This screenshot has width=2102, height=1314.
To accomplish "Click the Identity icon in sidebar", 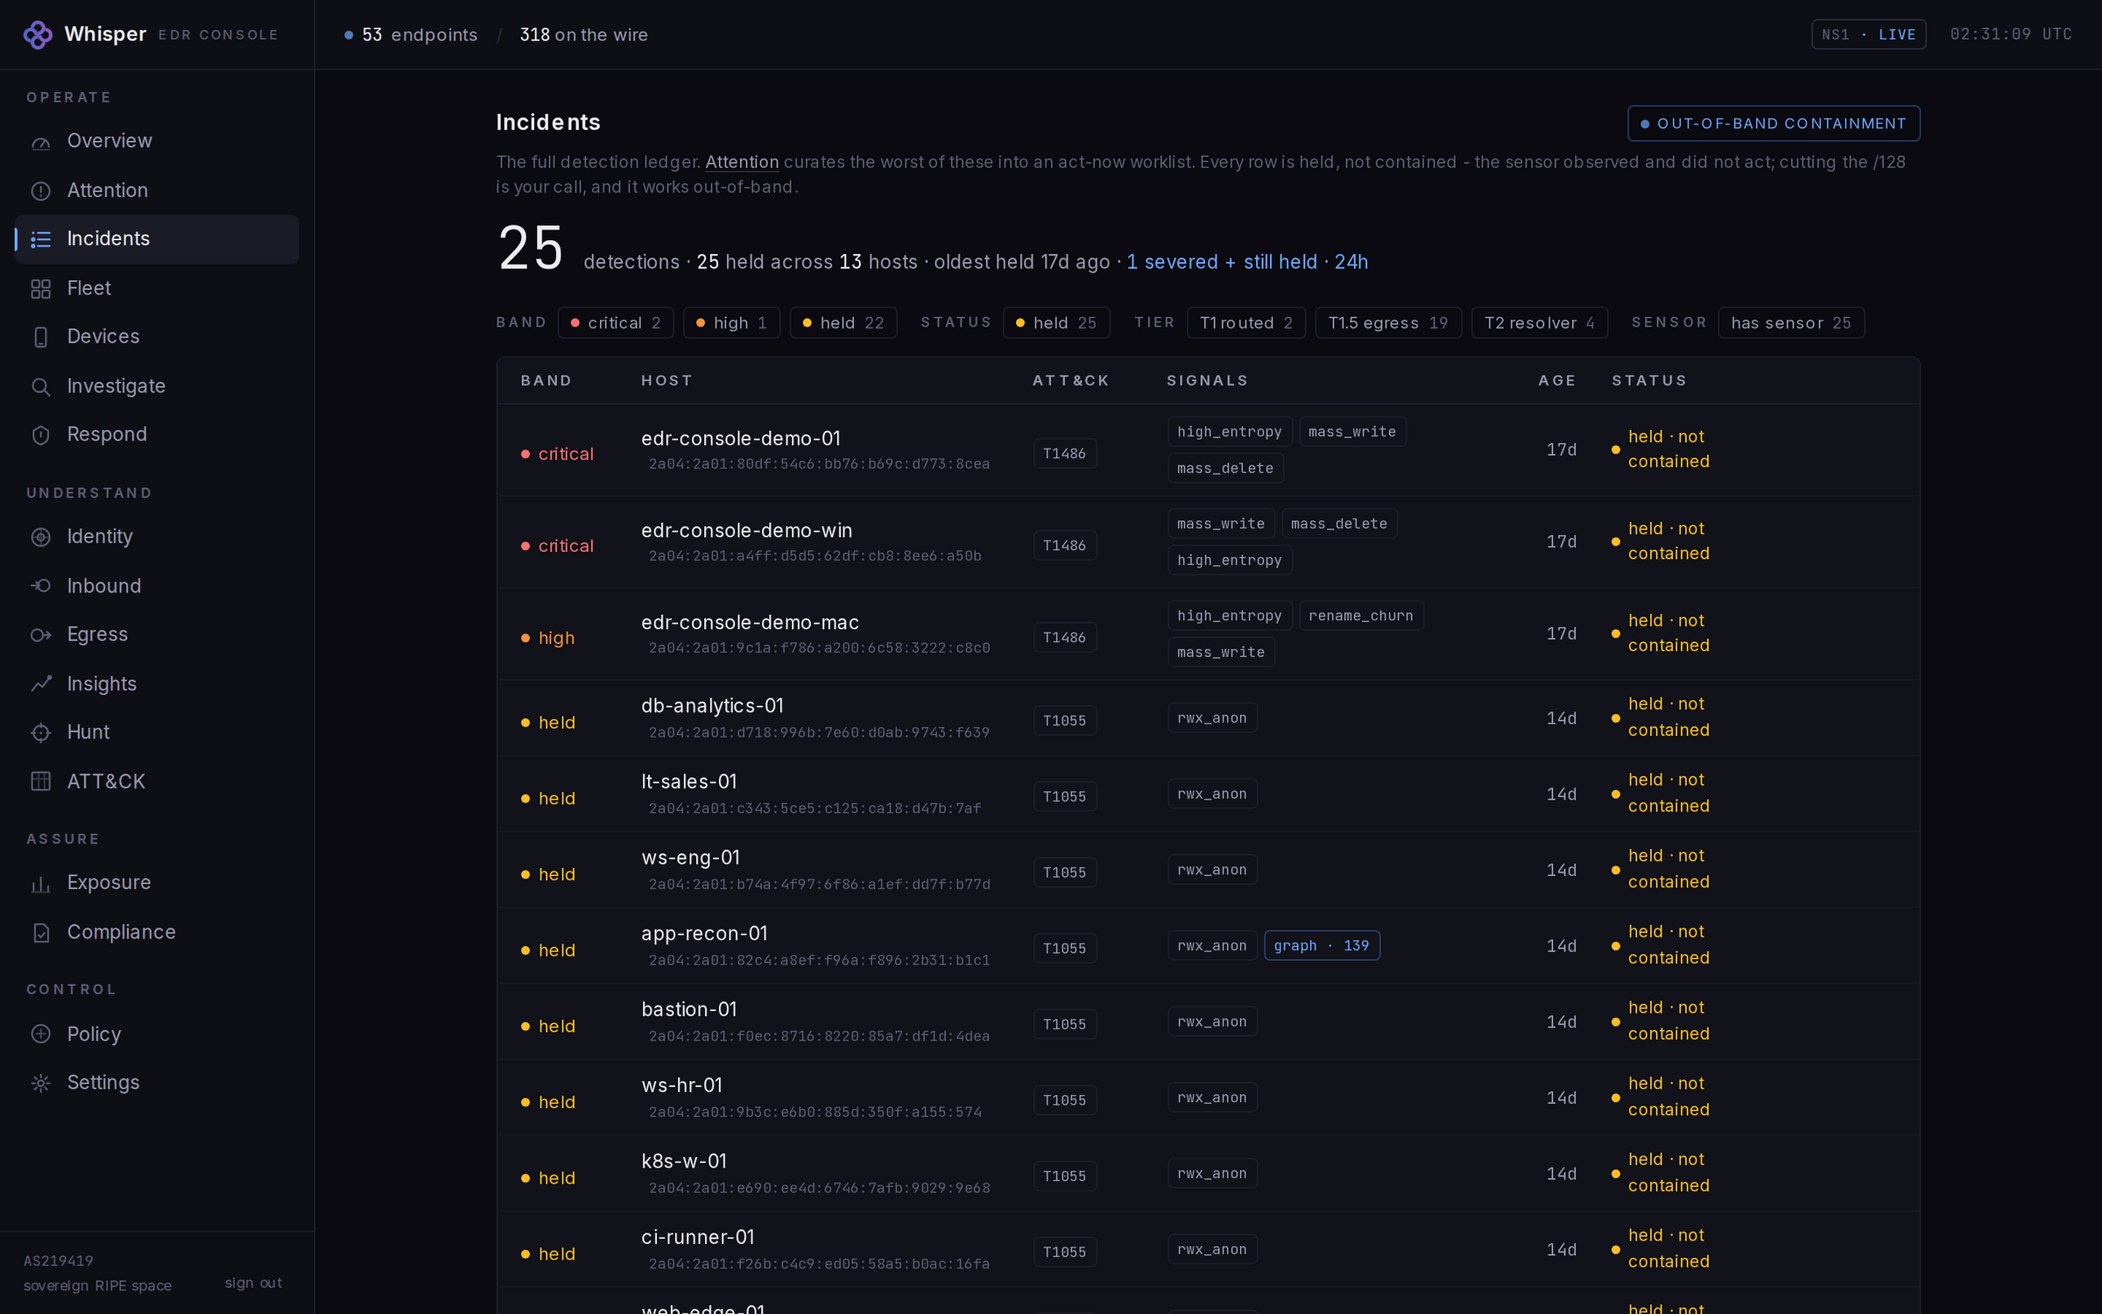I will 41,537.
